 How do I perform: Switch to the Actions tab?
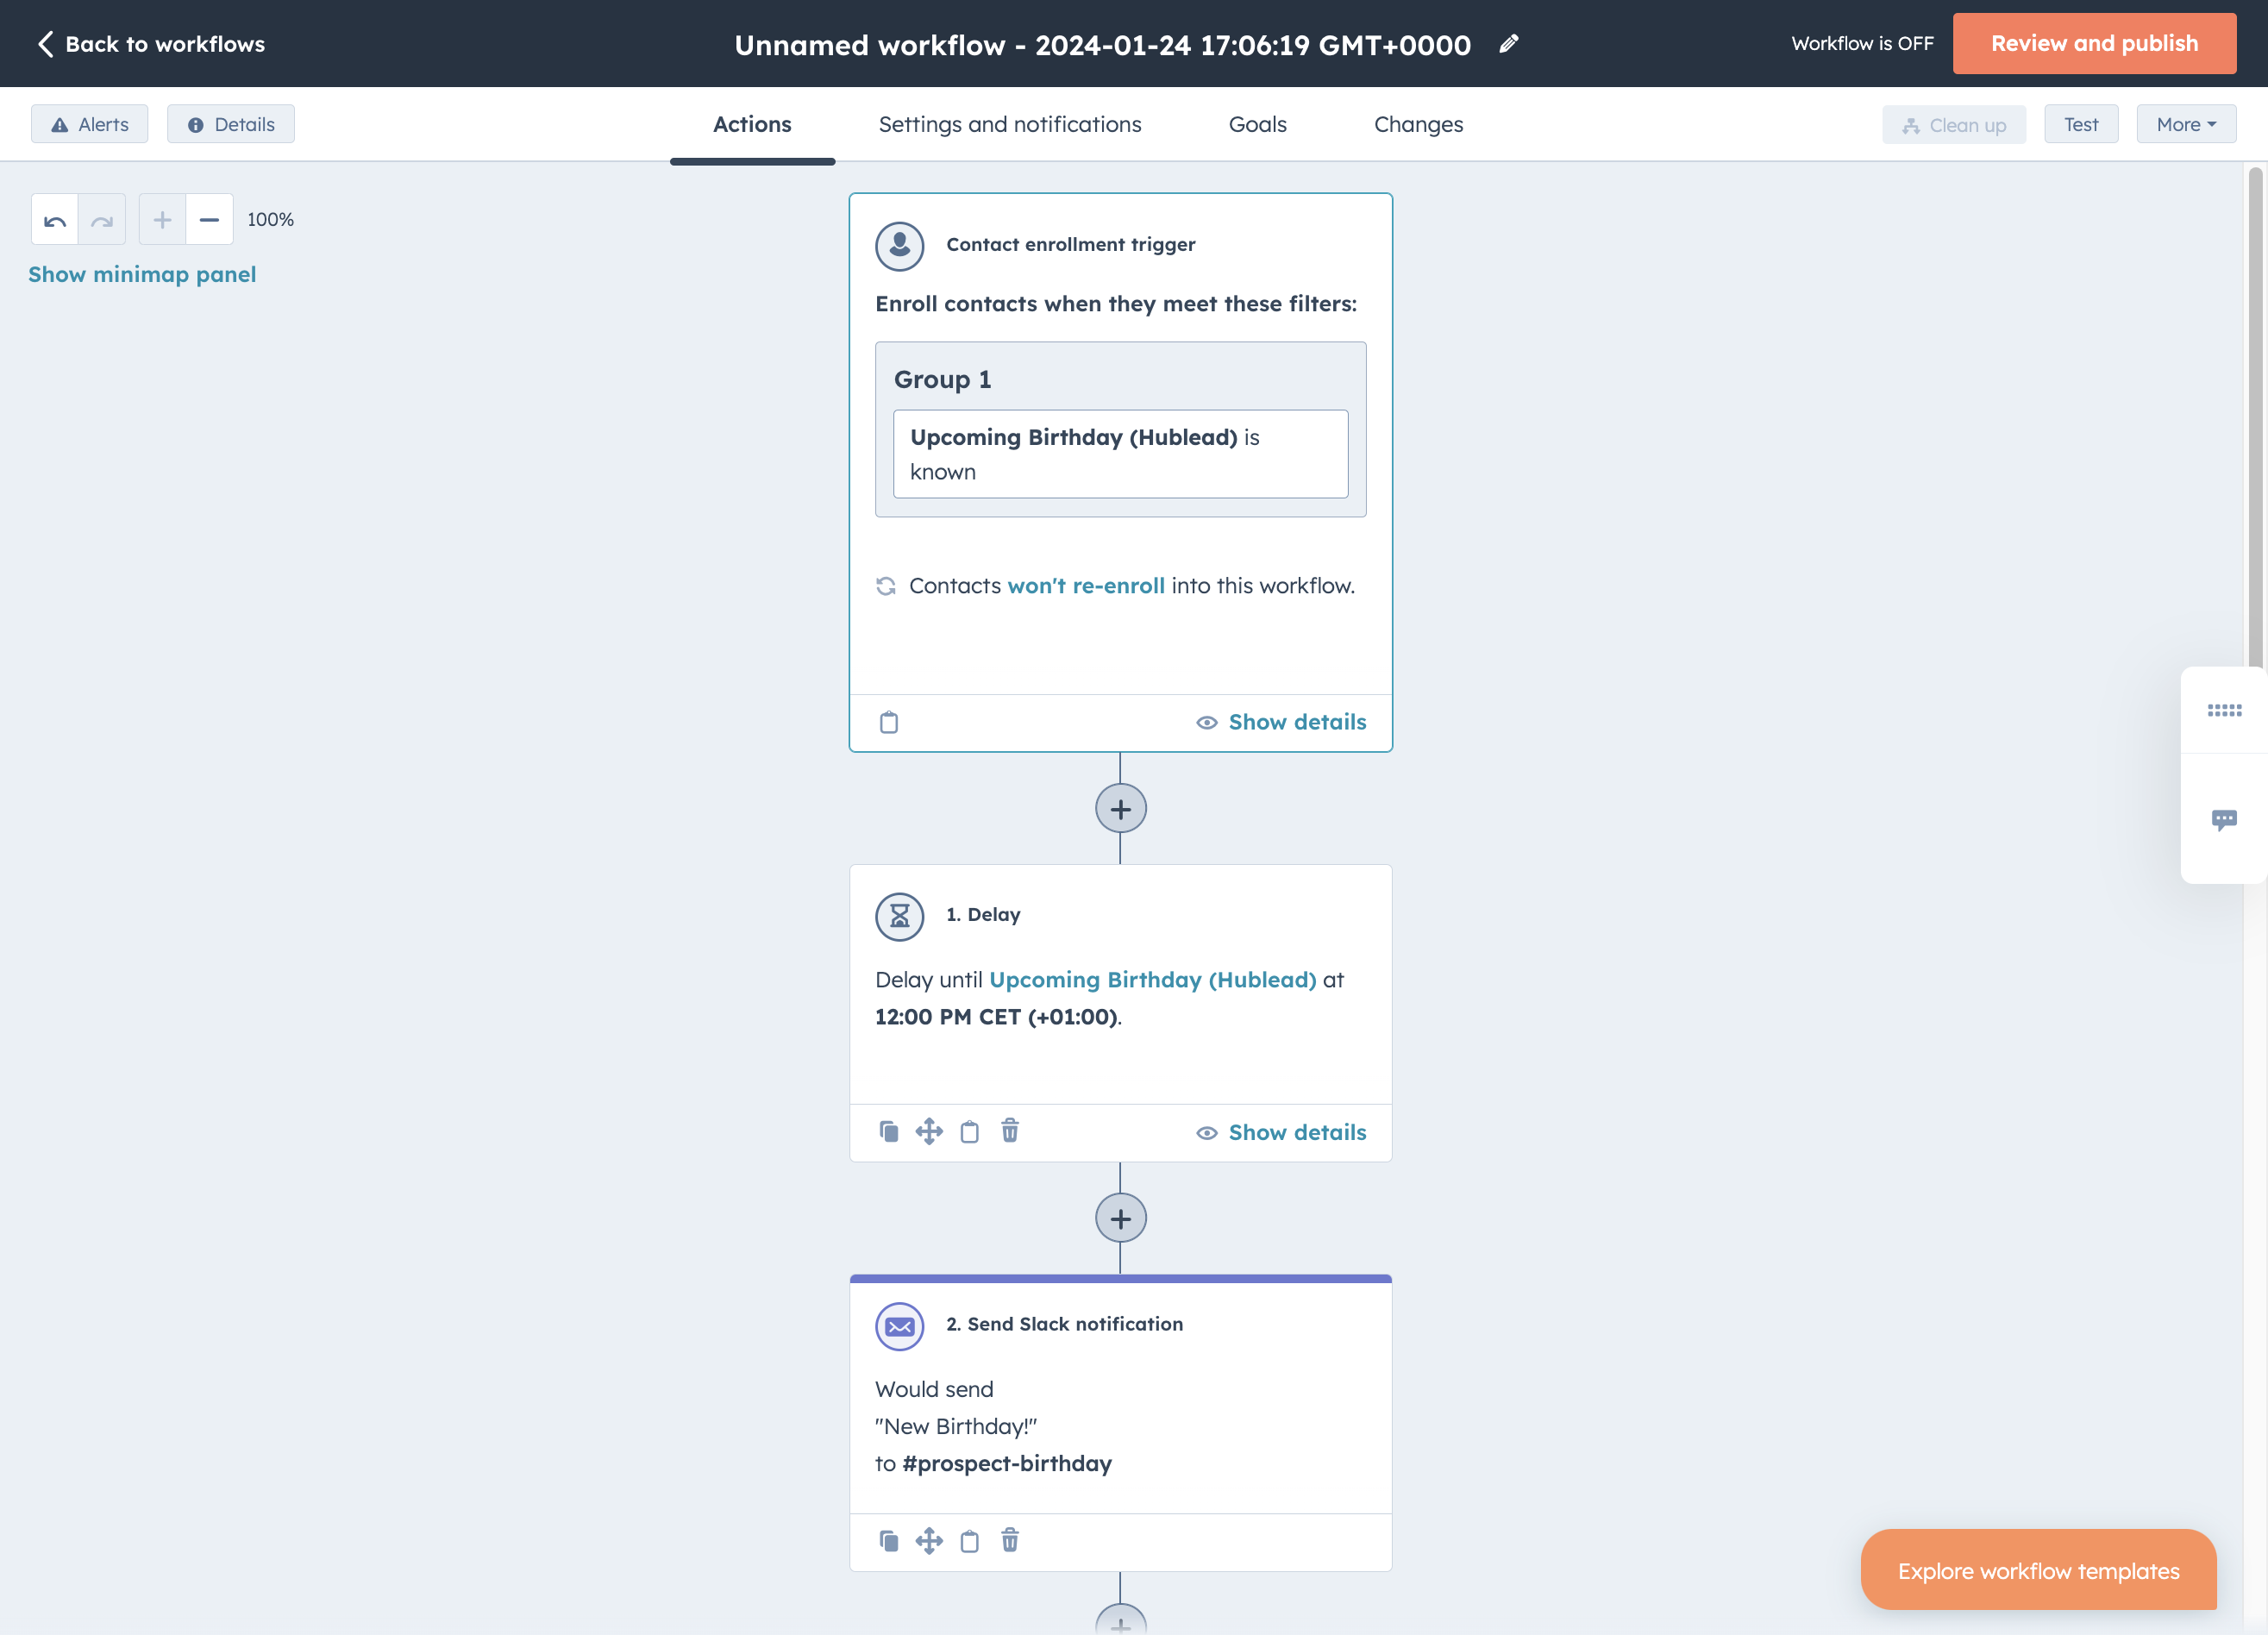point(752,124)
